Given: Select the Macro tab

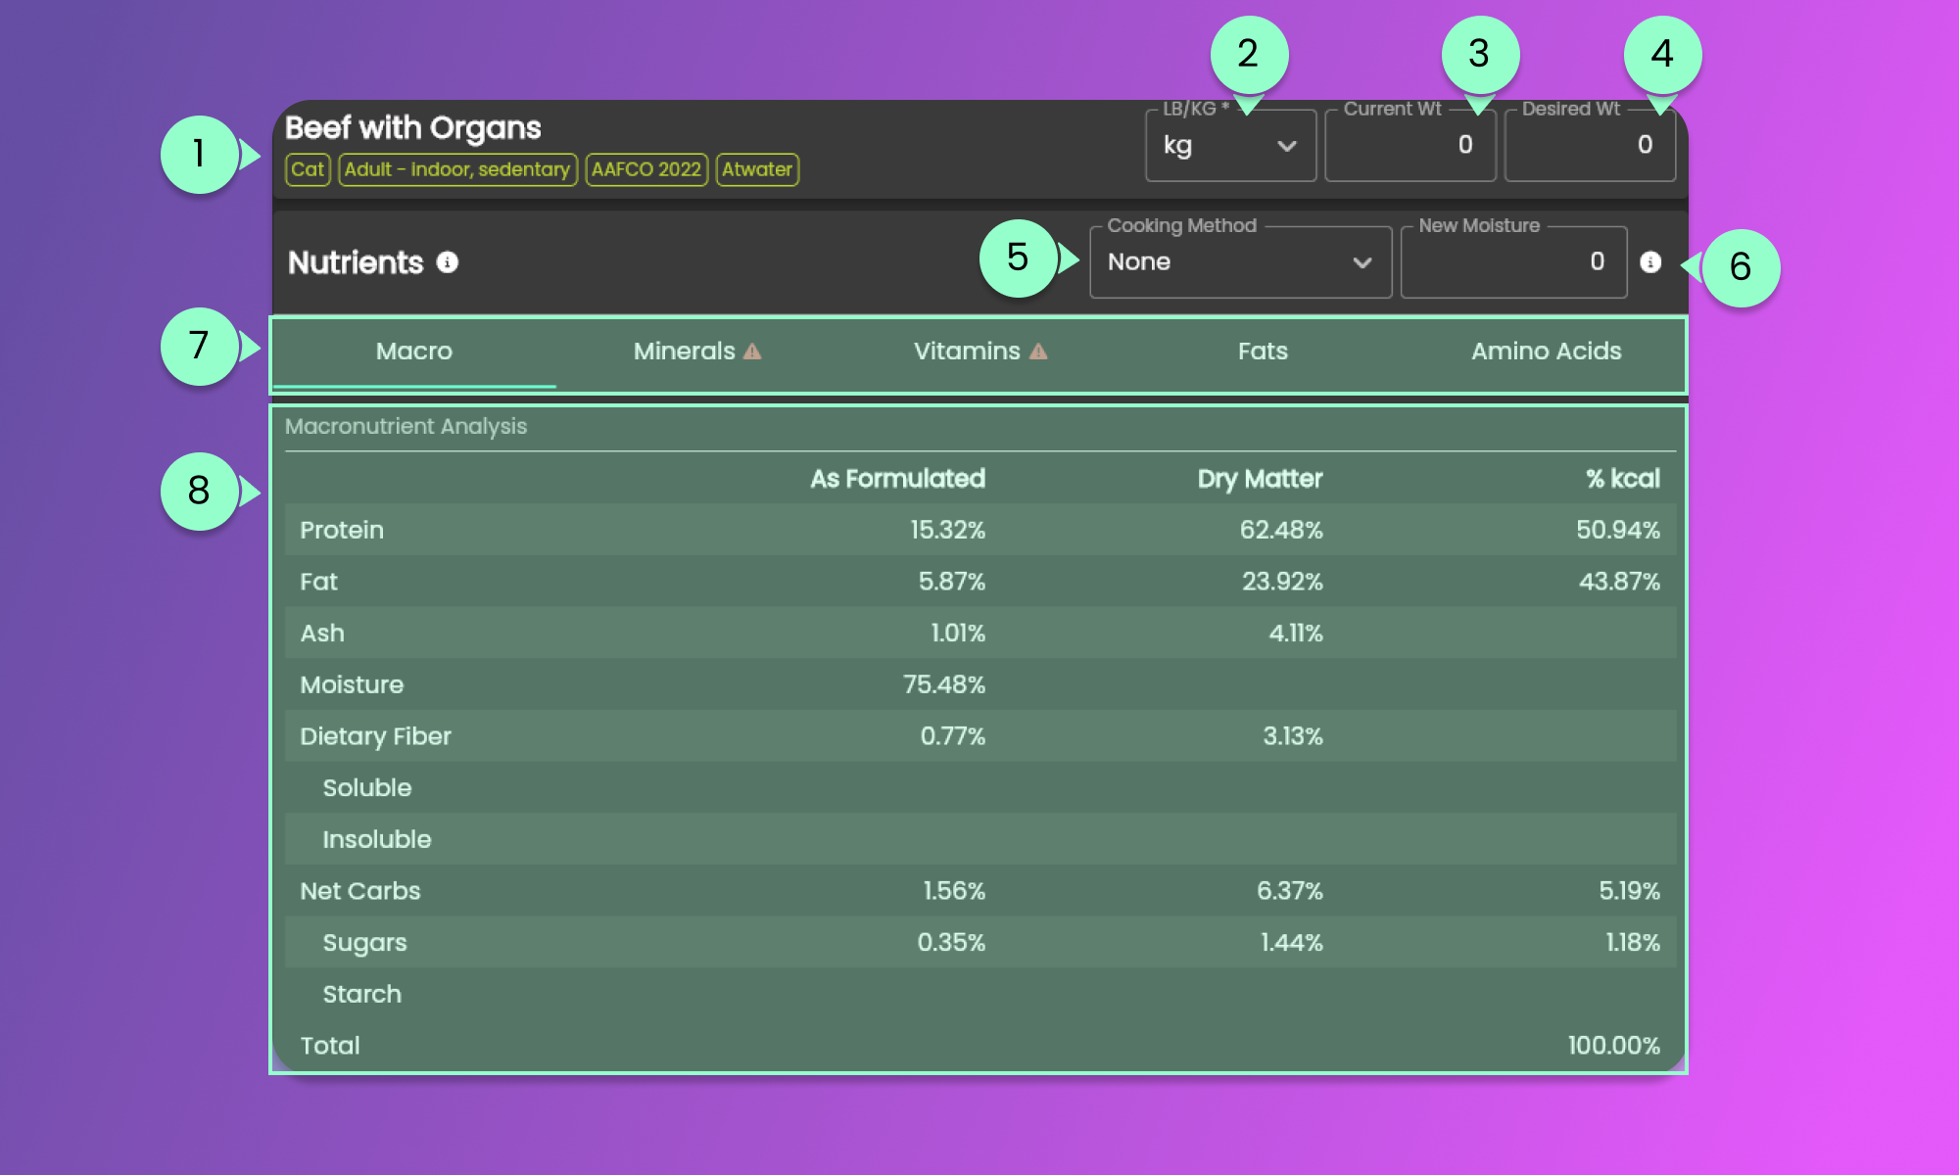Looking at the screenshot, I should pos(414,352).
